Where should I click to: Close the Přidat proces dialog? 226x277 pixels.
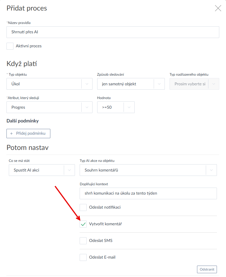click(x=218, y=8)
